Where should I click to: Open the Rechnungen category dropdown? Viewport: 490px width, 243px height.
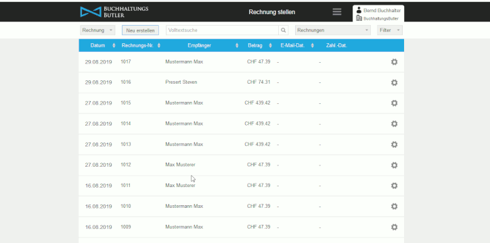333,30
